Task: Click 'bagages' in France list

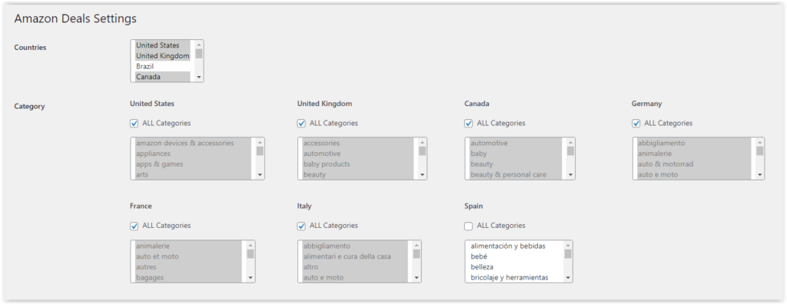Action: [188, 277]
